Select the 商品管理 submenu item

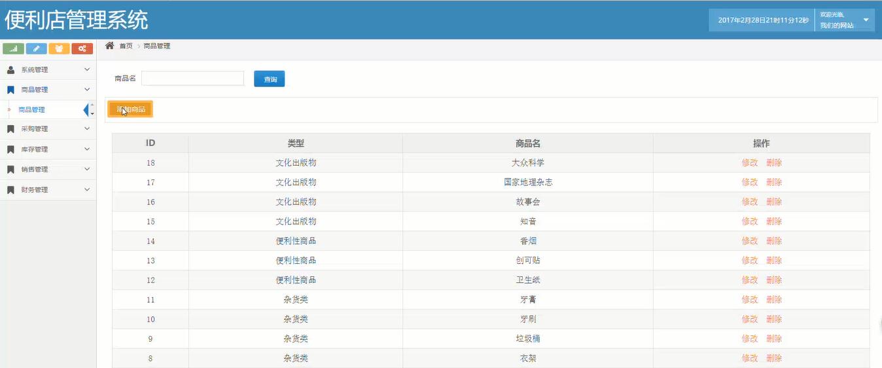tap(32, 110)
